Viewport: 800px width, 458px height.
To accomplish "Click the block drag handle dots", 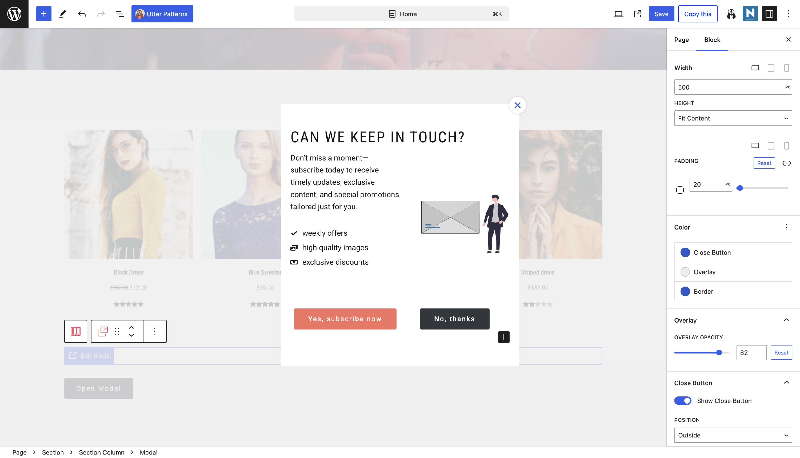I will 117,331.
